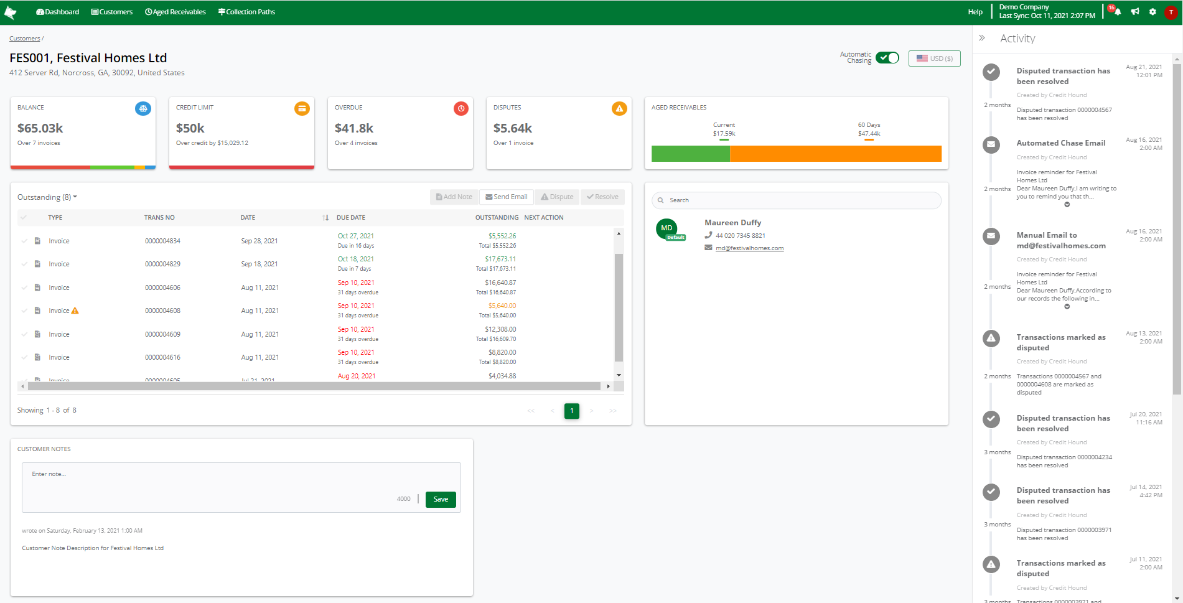Collapse the Activity panel with double chevron
Screen dimensions: 1183x603
[x=982, y=38]
